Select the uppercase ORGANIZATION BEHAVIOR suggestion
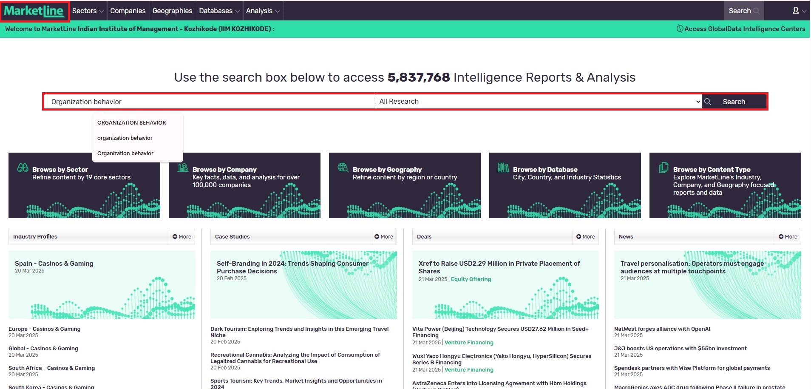The image size is (811, 389). point(131,123)
